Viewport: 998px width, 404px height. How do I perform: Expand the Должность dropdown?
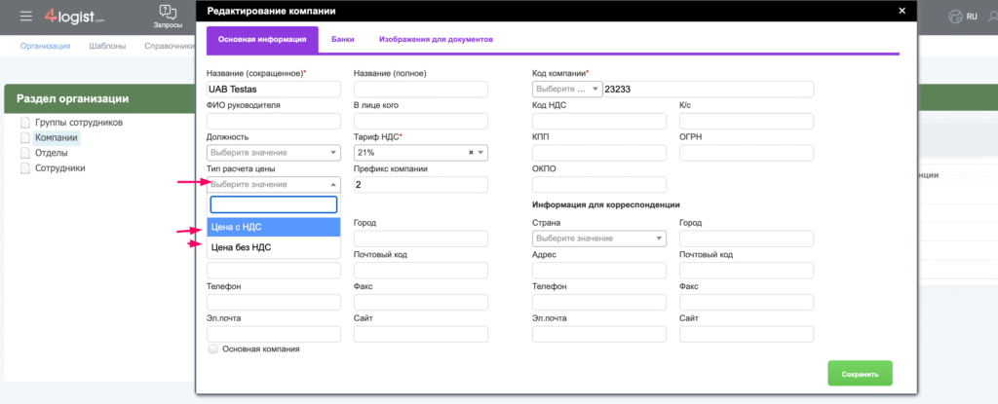274,153
